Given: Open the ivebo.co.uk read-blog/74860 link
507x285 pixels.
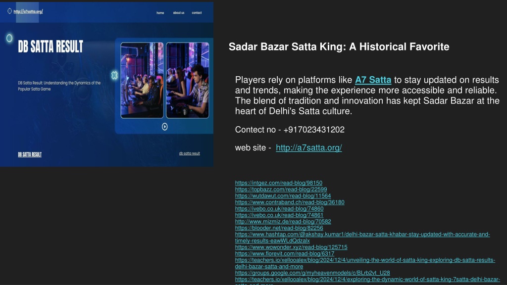Looking at the screenshot, I should pos(279,209).
